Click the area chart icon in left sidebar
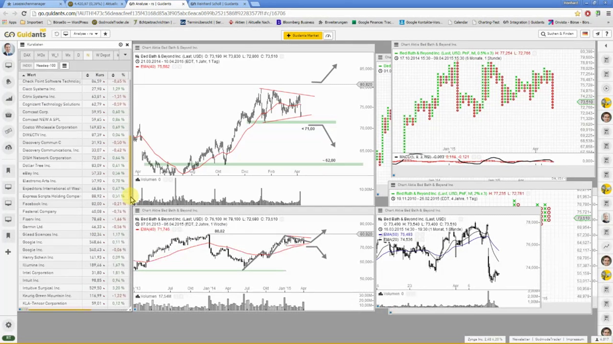This screenshot has width=613, height=344. [8, 98]
